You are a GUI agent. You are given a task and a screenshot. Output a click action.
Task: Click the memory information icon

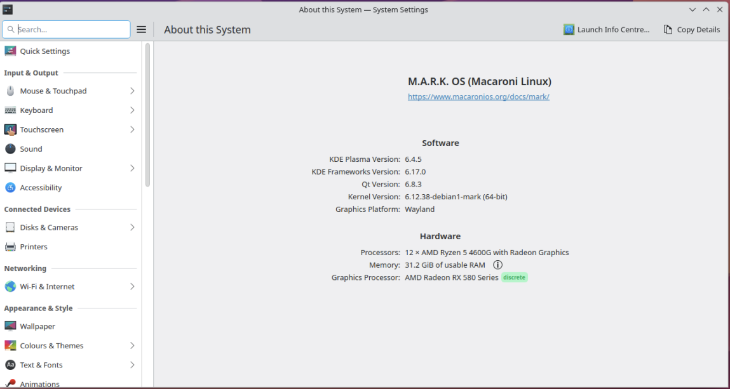coord(497,265)
